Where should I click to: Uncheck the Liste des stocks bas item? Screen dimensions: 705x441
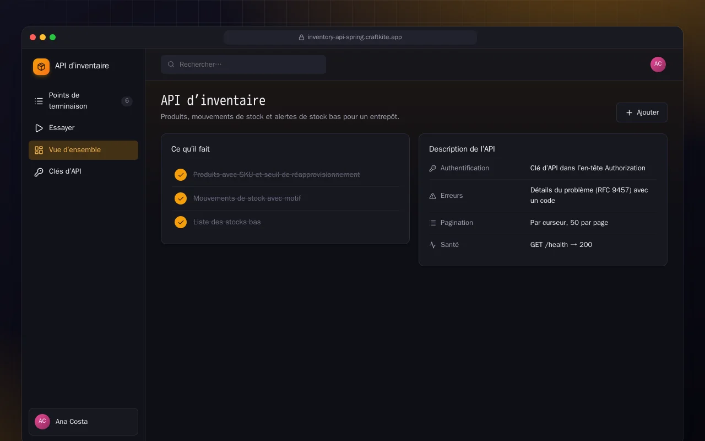pos(181,222)
